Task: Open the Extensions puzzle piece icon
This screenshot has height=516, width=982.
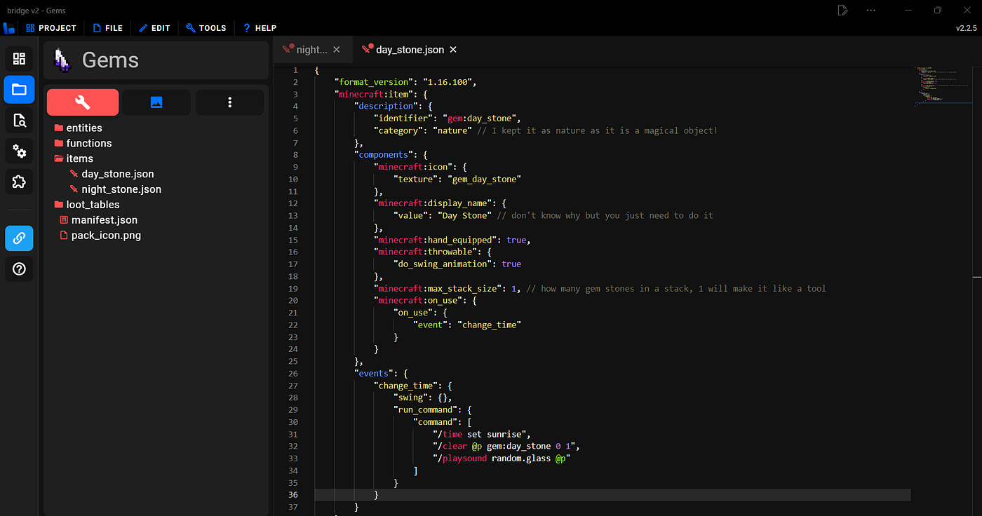Action: [19, 182]
